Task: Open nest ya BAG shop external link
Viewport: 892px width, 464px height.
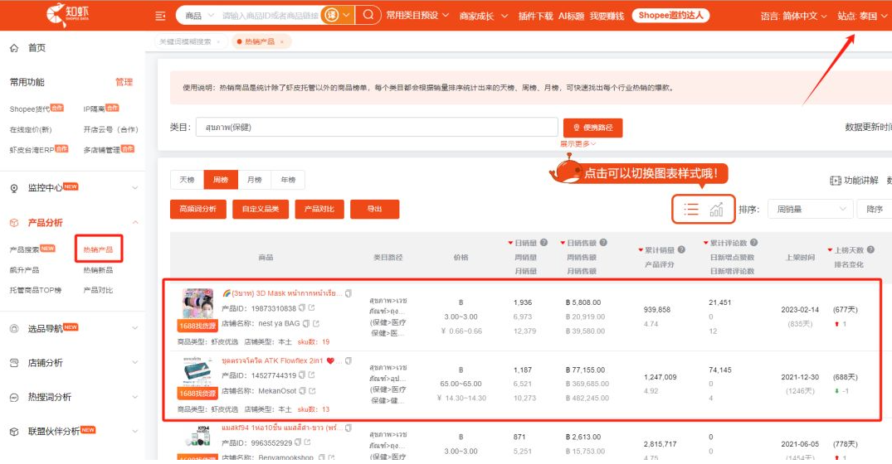Action: pyautogui.click(x=316, y=324)
